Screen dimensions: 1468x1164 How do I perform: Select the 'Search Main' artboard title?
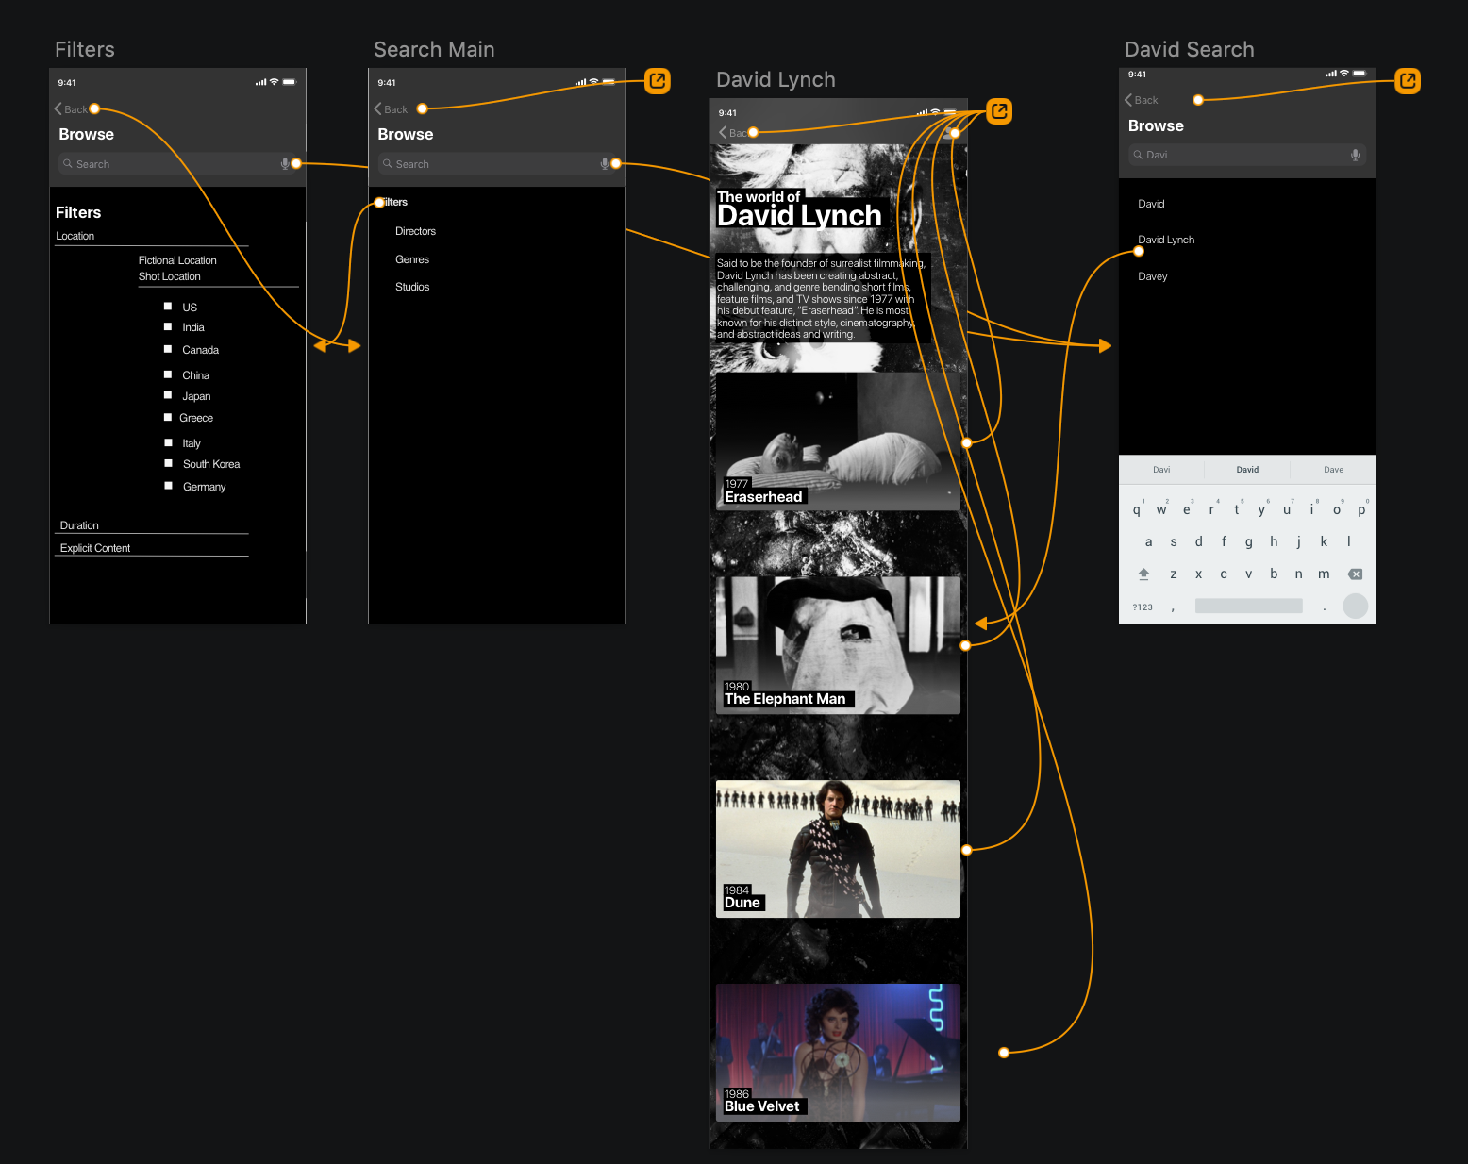point(434,50)
